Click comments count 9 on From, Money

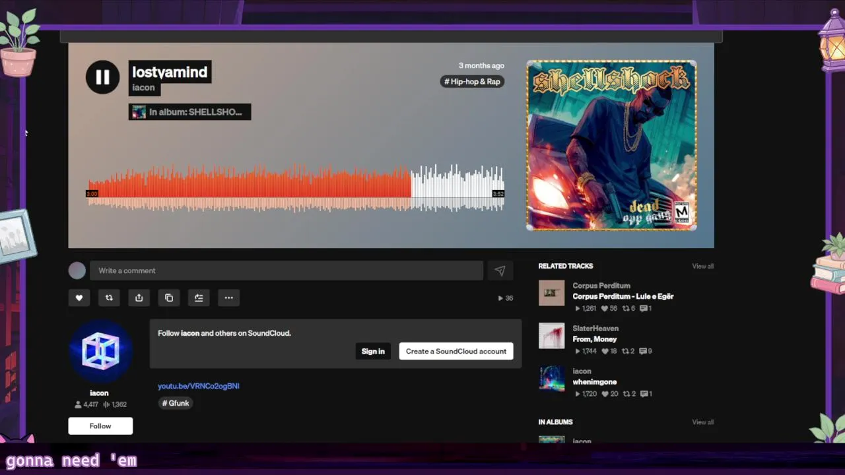coord(646,351)
